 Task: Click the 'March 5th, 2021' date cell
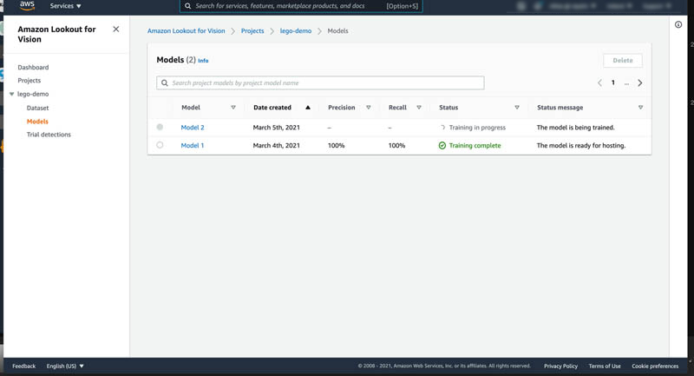276,128
